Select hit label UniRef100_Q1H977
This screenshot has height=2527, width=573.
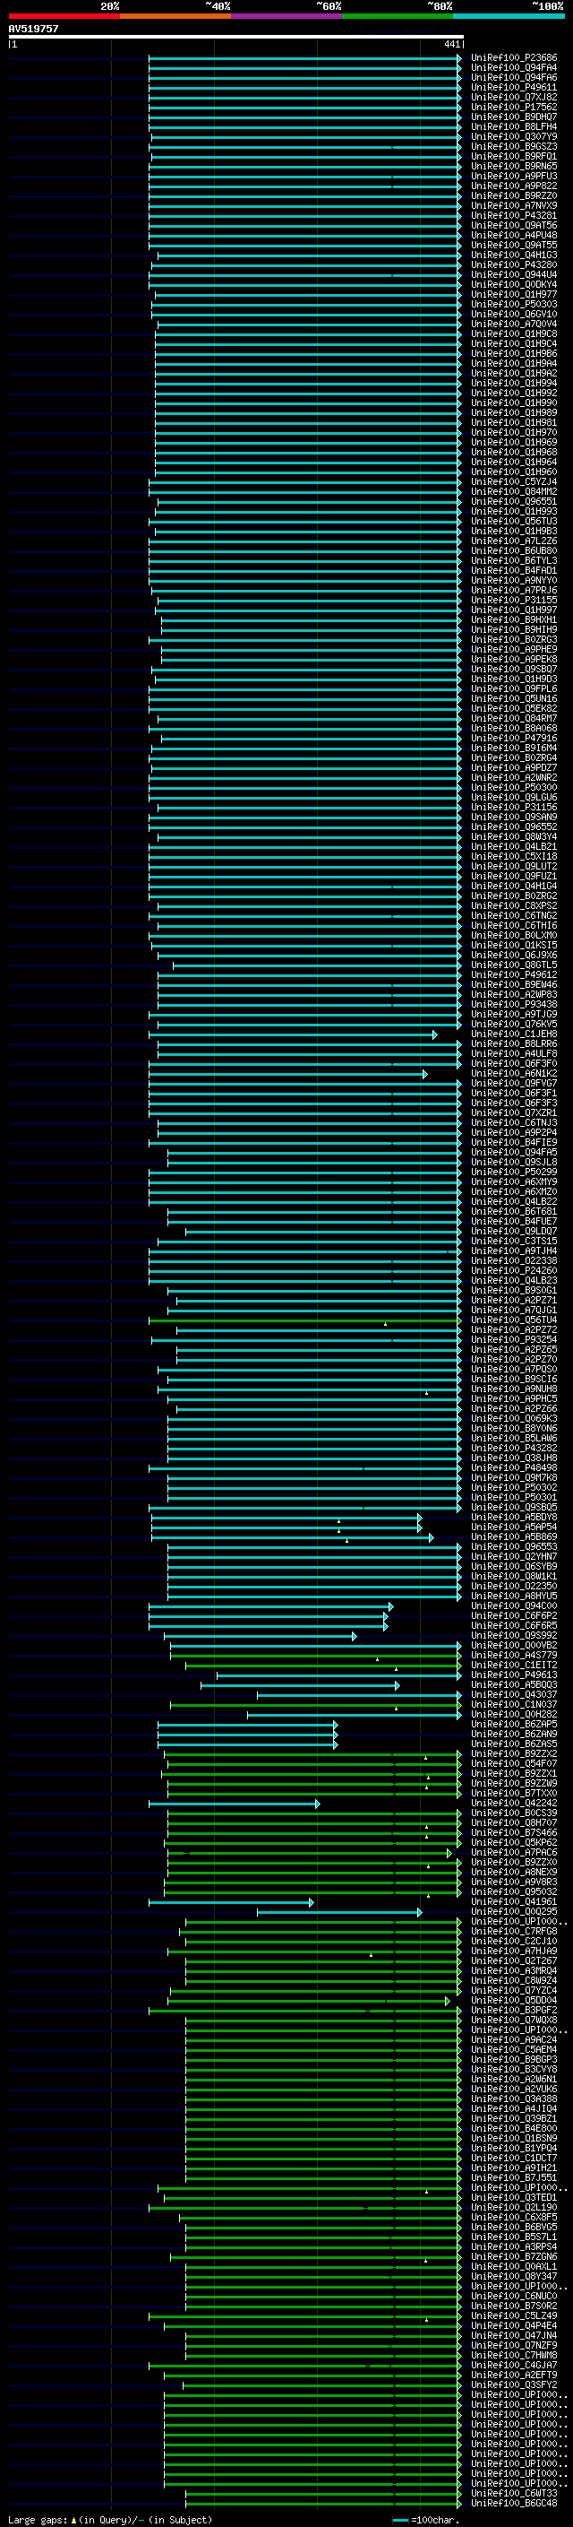(514, 294)
